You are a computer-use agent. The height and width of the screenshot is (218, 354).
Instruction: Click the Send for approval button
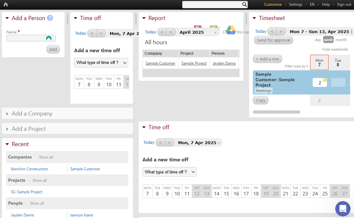coord(274,40)
